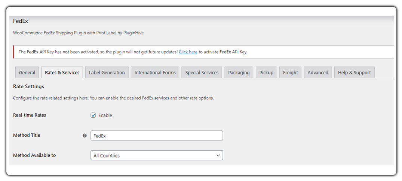Switch to the Packaging tab
Viewport: 402px width, 181px height.
tap(239, 73)
